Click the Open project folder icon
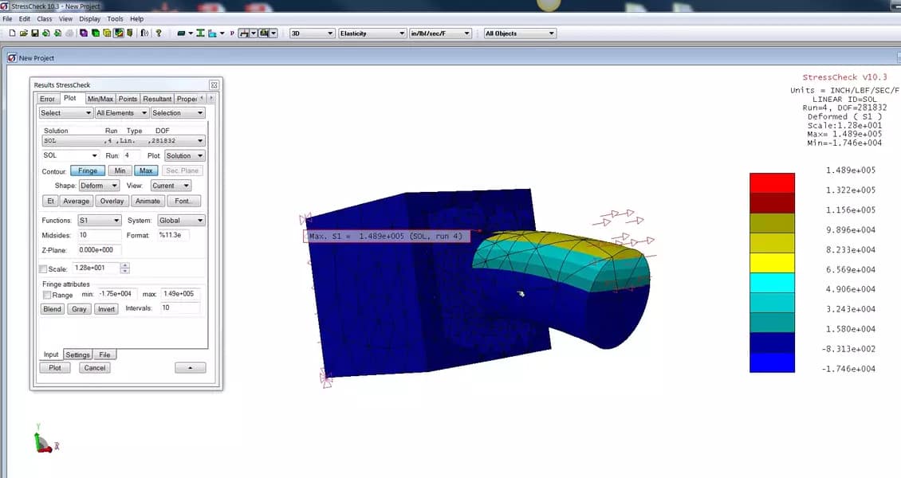Image resolution: width=901 pixels, height=478 pixels. (24, 33)
